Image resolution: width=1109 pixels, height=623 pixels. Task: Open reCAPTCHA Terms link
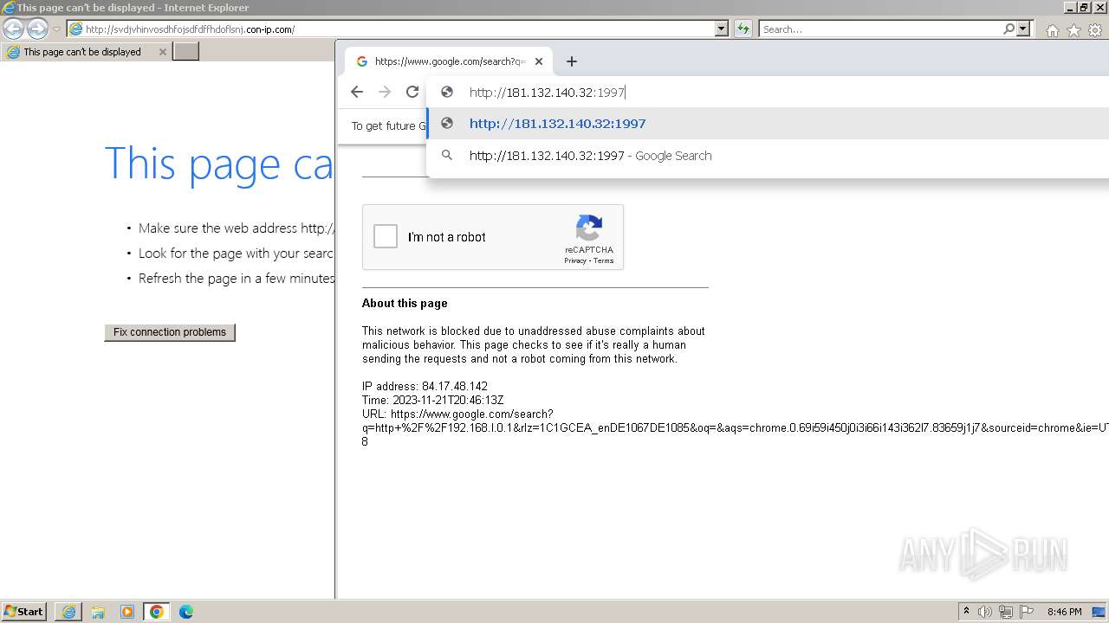604,260
